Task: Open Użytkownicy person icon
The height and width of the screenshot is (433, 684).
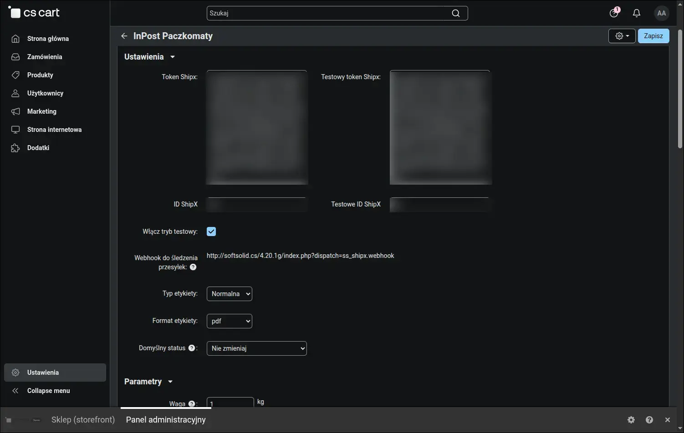Action: coord(15,93)
